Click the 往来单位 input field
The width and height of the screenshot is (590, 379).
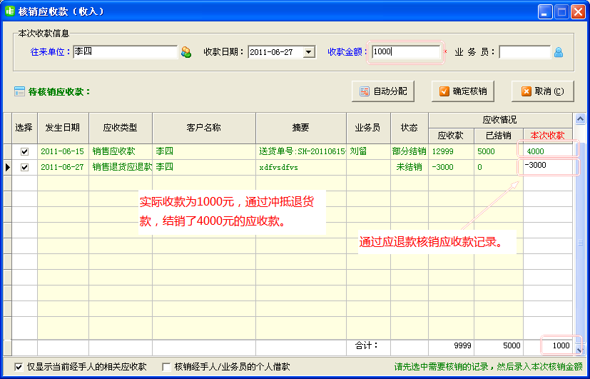[x=125, y=52]
